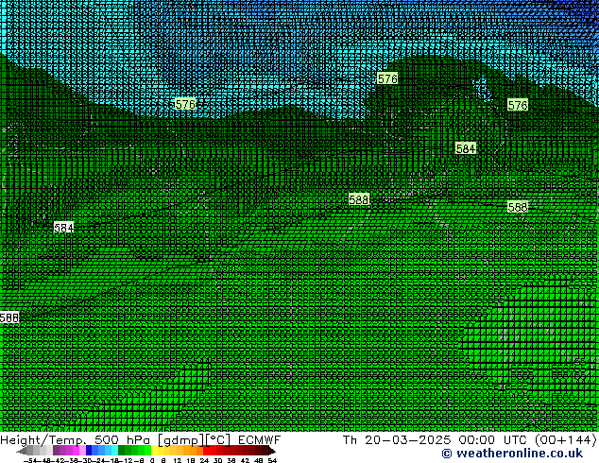
Task: Open the weatheronline.co.uk copyright link
Action: click(x=512, y=454)
